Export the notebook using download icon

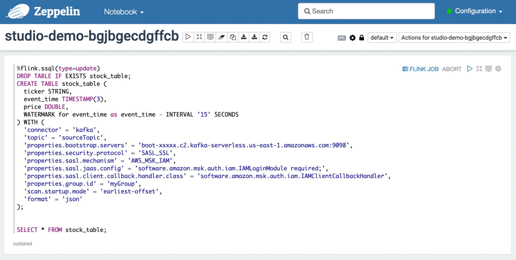point(244,37)
